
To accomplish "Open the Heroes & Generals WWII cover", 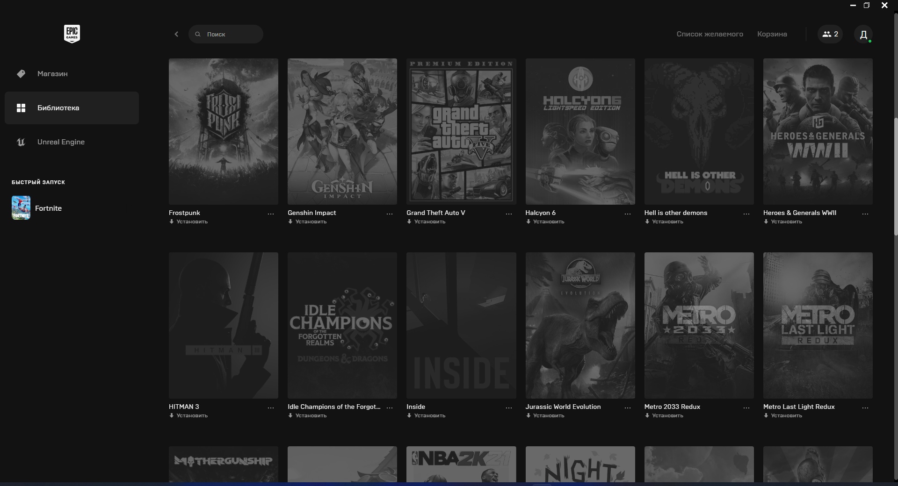I will 818,131.
